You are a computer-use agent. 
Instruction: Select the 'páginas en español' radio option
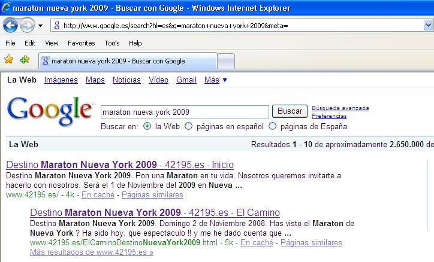[189, 126]
